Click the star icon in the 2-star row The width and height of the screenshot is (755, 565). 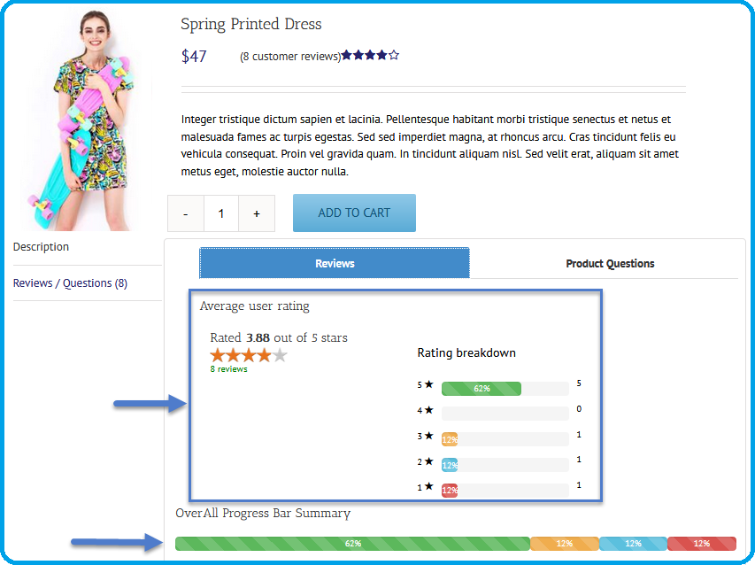429,461
